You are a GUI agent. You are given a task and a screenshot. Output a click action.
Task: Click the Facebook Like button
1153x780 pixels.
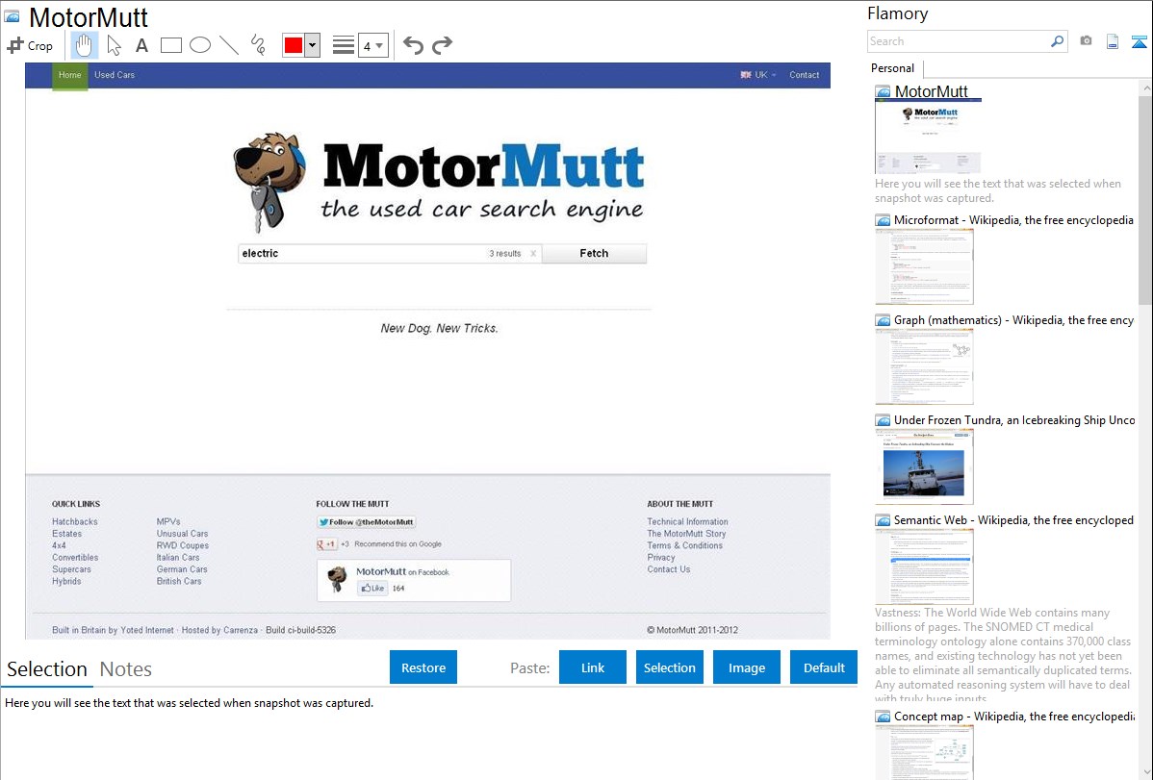[x=372, y=588]
